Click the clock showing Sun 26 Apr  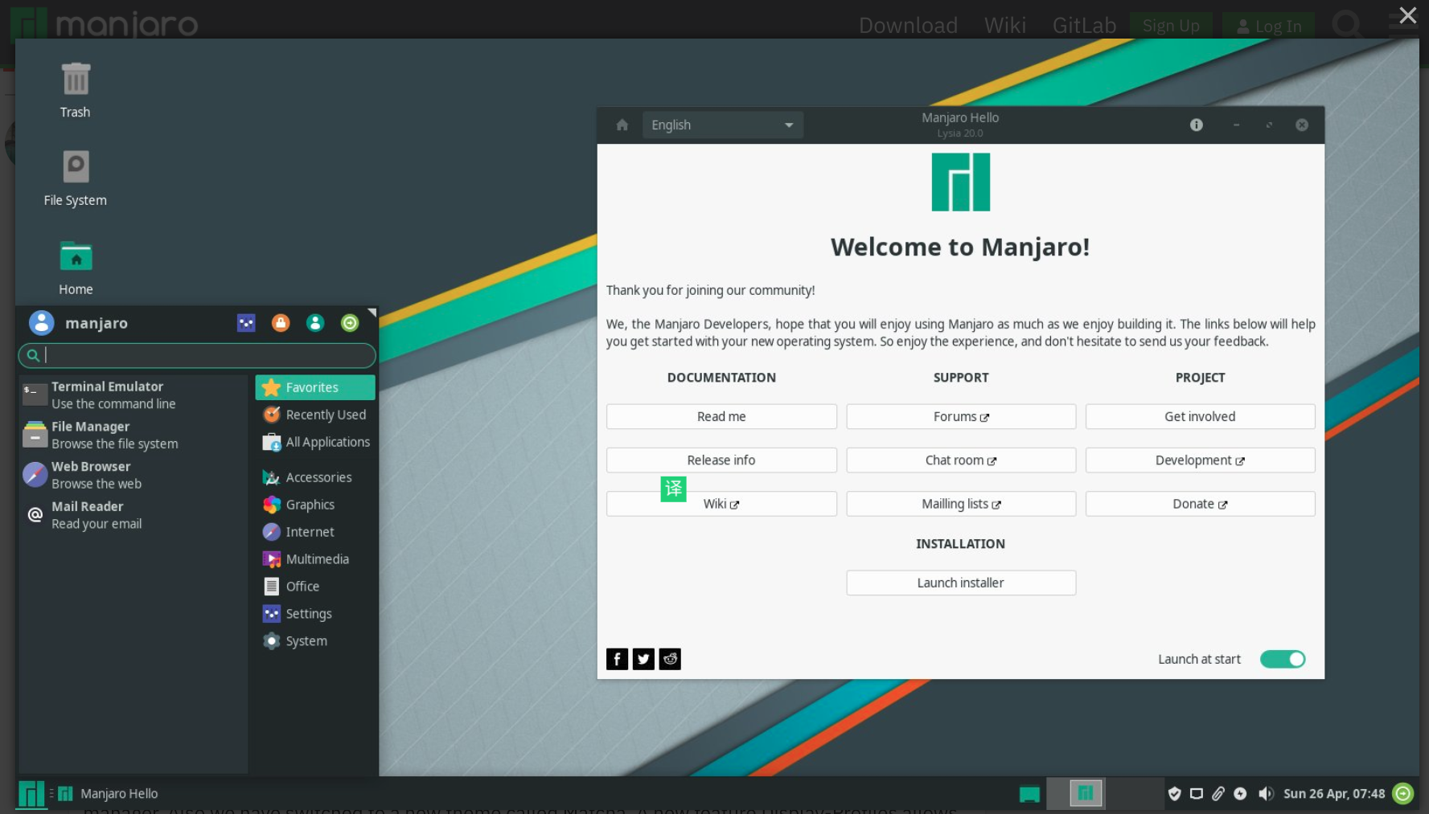(x=1334, y=794)
